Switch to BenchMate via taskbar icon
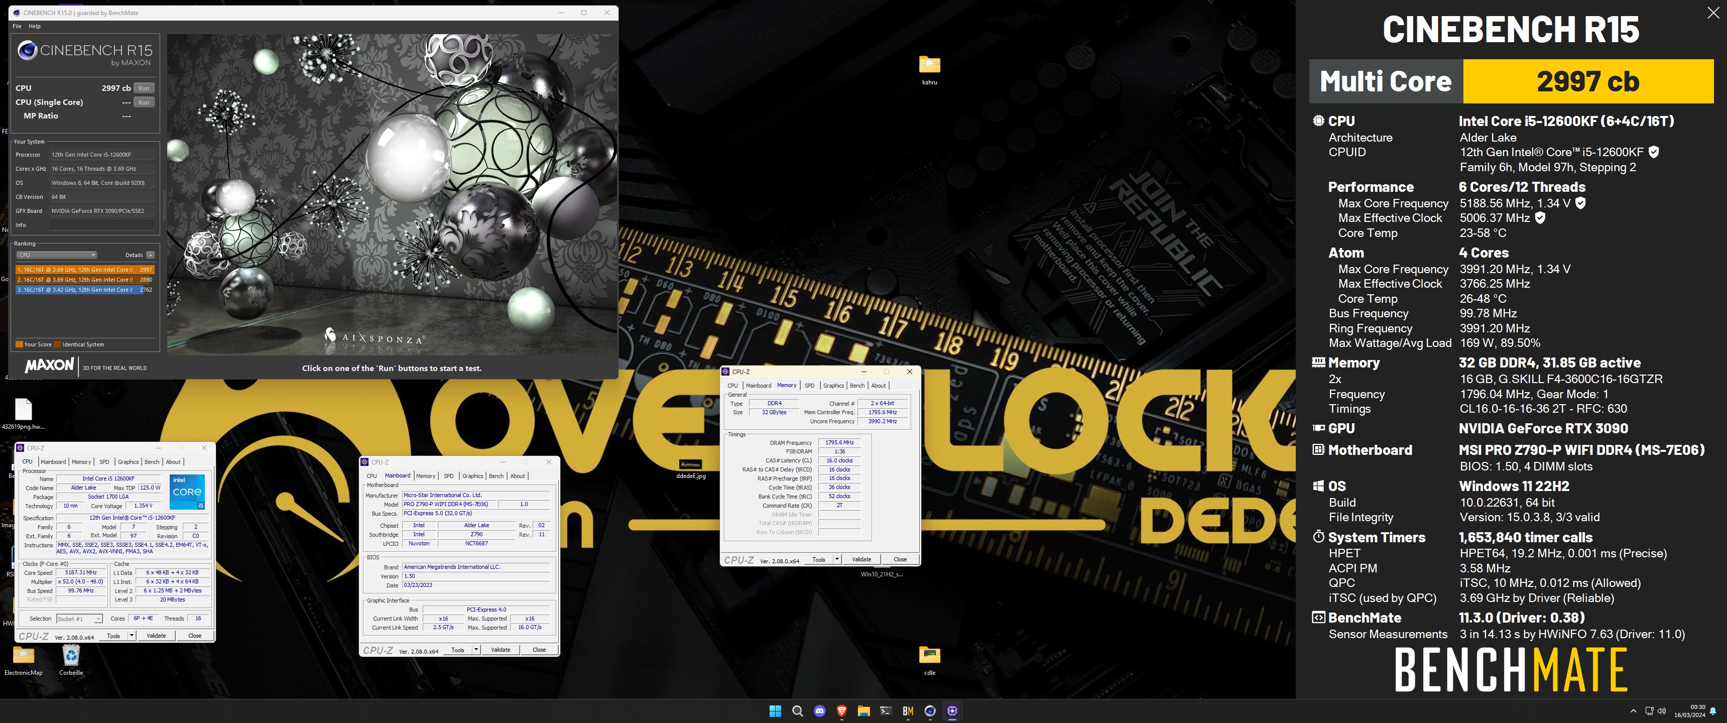The width and height of the screenshot is (1727, 723). (x=908, y=711)
